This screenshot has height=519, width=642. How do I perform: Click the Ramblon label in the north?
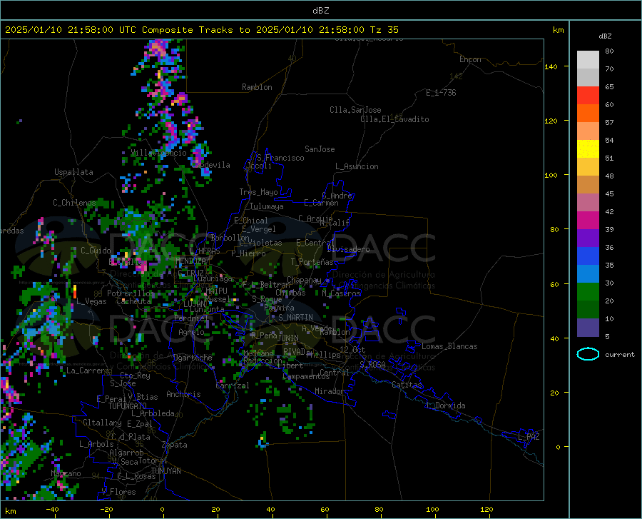click(257, 87)
